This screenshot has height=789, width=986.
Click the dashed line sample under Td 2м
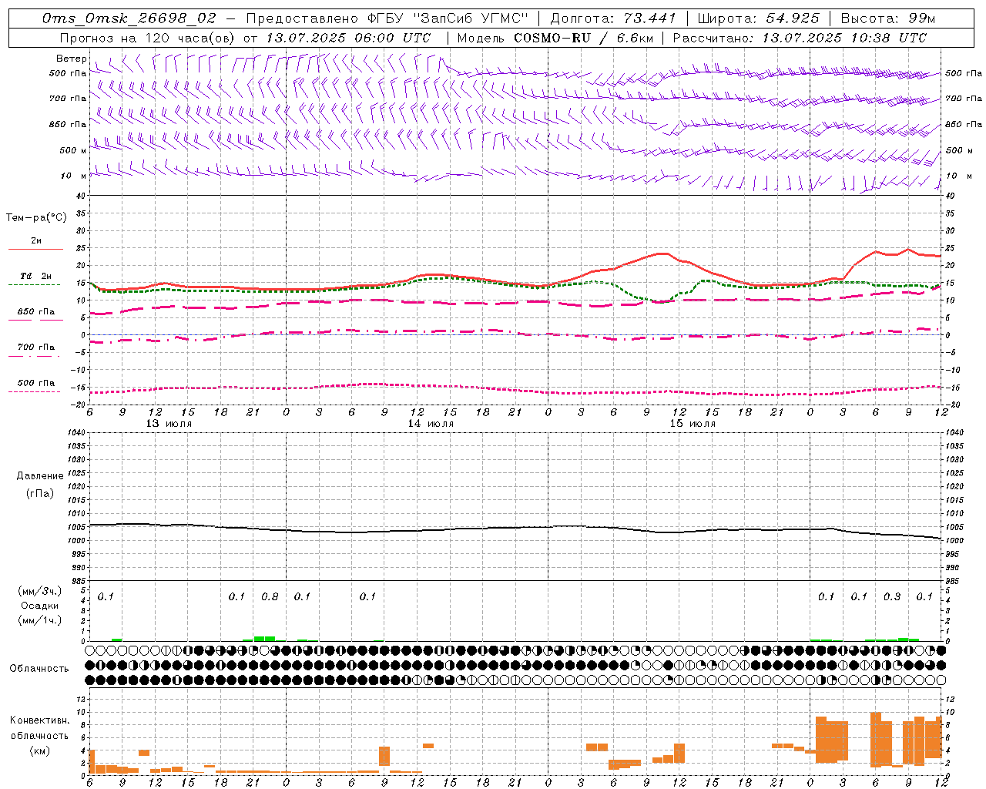pos(34,285)
